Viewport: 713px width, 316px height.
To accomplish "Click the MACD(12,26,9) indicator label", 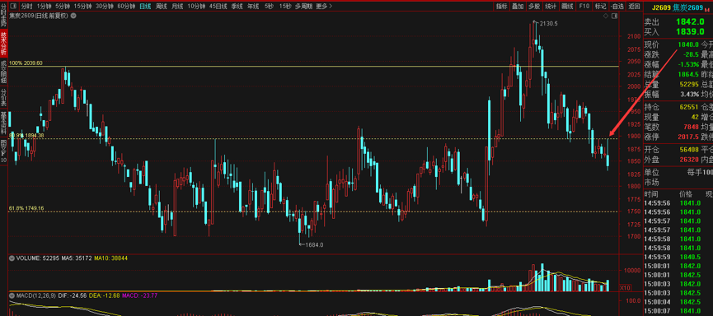I will point(37,295).
